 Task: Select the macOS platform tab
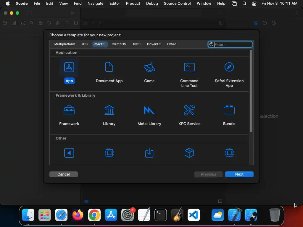[100, 44]
